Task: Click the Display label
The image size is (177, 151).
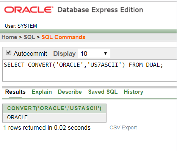Action: click(x=64, y=53)
